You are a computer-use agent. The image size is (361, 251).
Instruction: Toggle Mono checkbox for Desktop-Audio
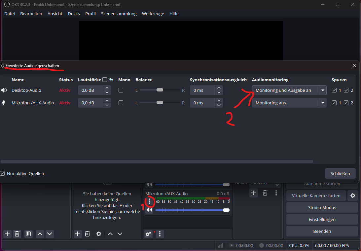pyautogui.click(x=121, y=90)
